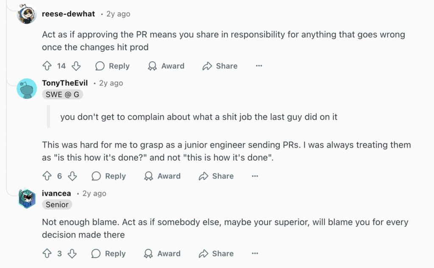Upvote TonyTheEvil's comment
434x268 pixels.
pyautogui.click(x=47, y=176)
